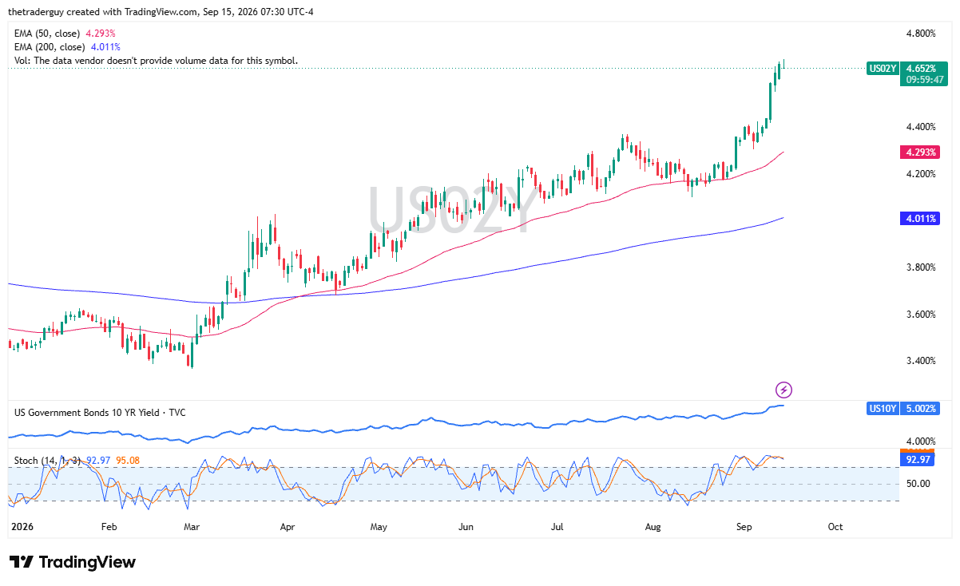Click the May time axis label
Image resolution: width=960 pixels, height=586 pixels.
[379, 527]
